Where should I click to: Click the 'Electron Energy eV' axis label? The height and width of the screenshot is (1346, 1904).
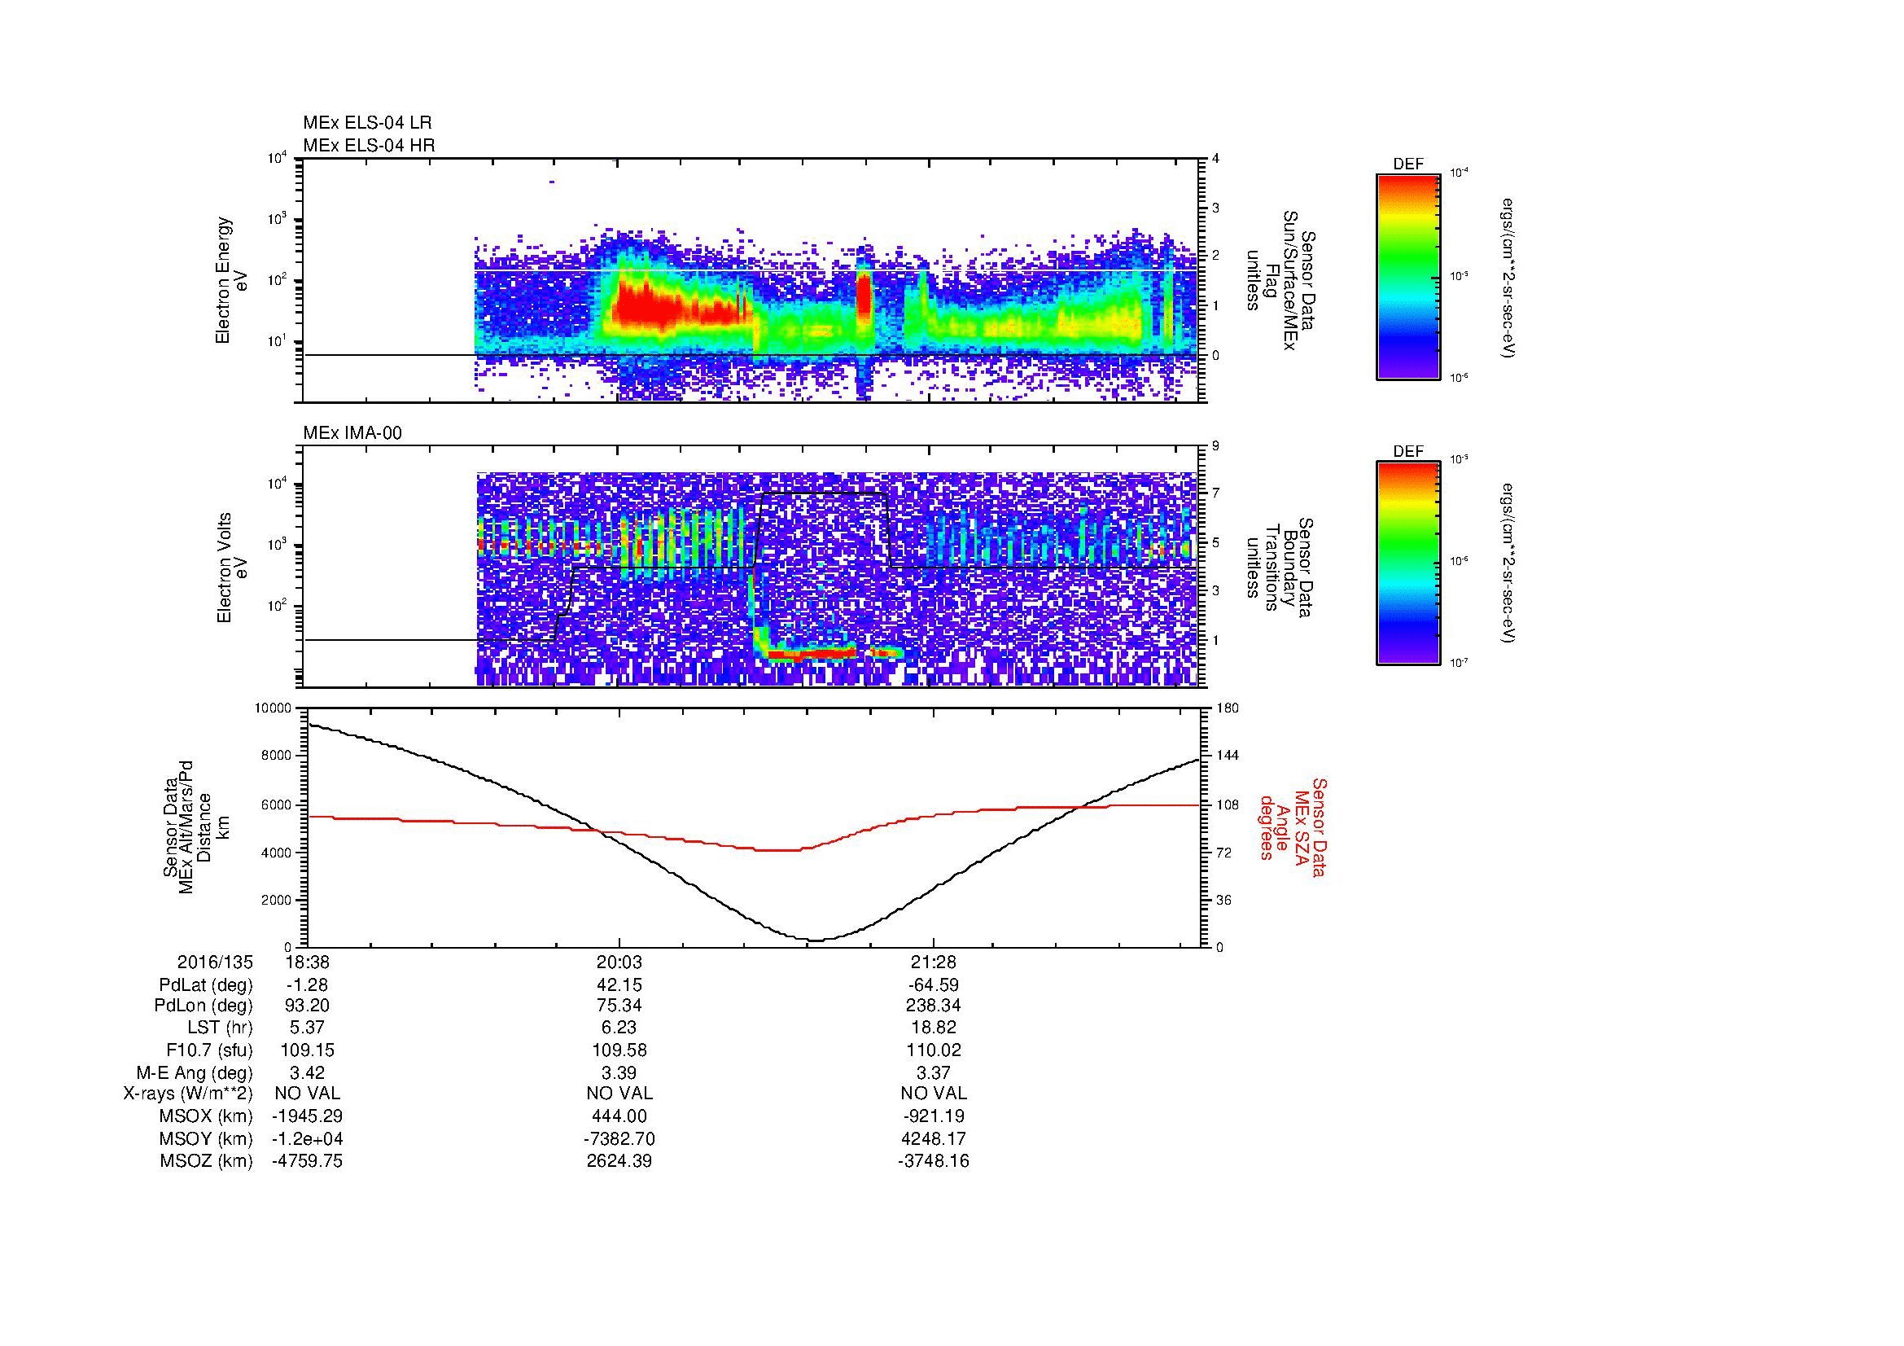click(x=231, y=280)
